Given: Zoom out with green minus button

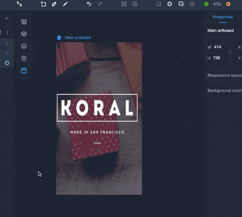Looking at the screenshot, I should click(x=206, y=4).
